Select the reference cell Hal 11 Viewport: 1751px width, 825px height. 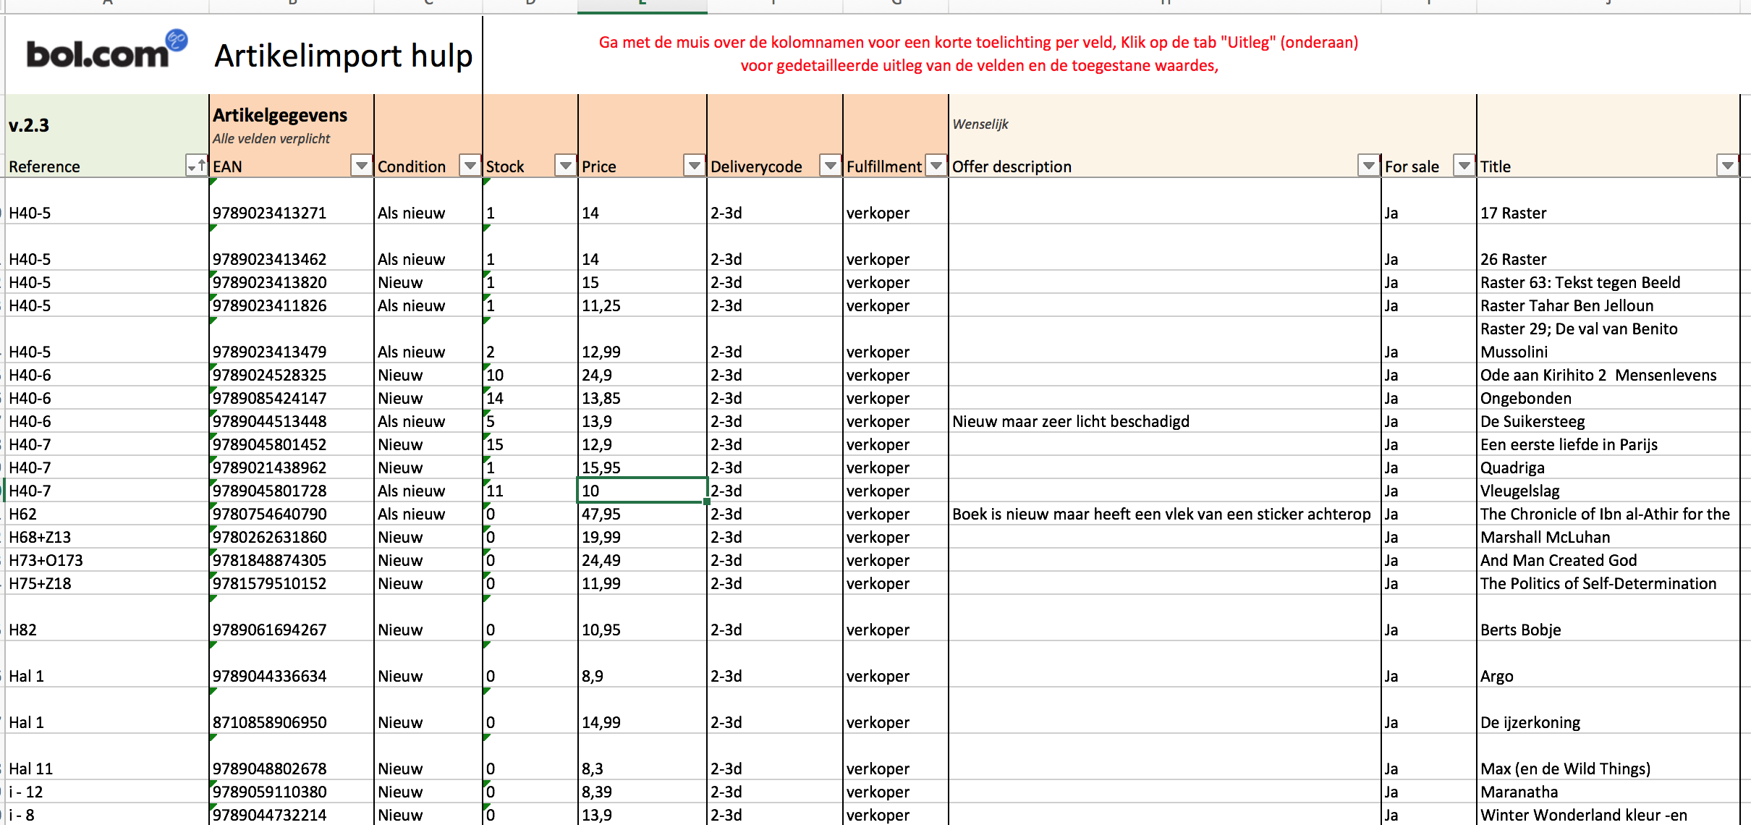[107, 757]
